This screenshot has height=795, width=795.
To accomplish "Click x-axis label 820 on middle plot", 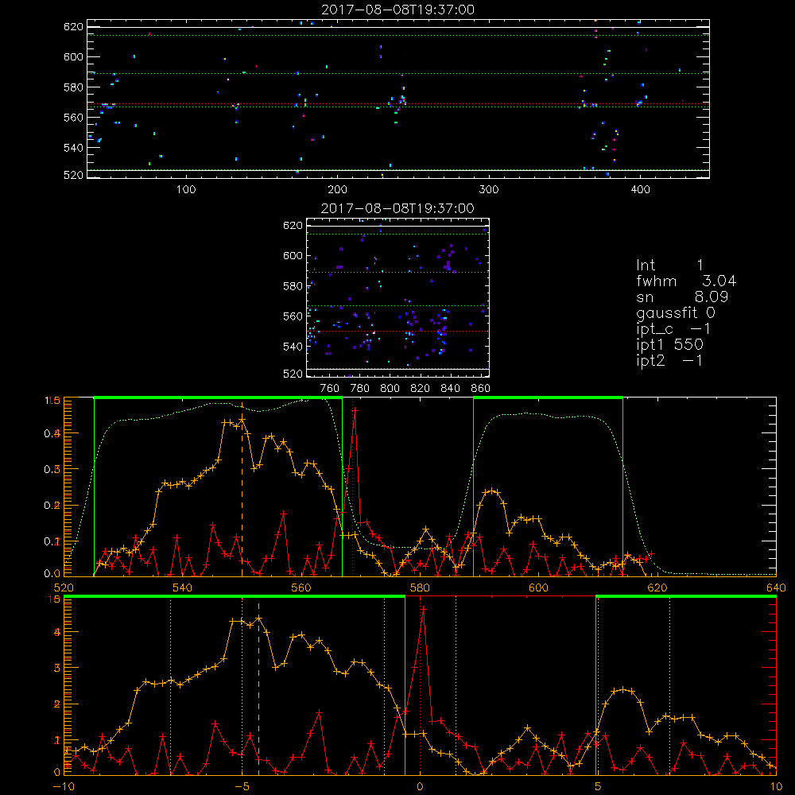I will click(421, 389).
